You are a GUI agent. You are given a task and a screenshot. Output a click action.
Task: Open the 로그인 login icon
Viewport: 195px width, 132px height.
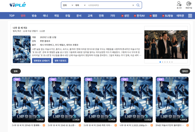(x=179, y=5)
